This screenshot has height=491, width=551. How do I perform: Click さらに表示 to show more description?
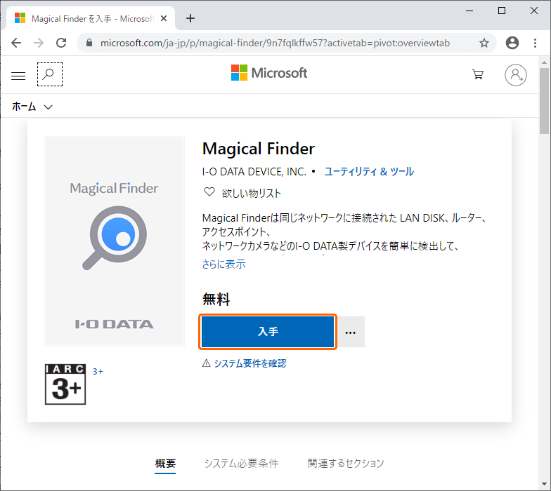click(x=223, y=264)
